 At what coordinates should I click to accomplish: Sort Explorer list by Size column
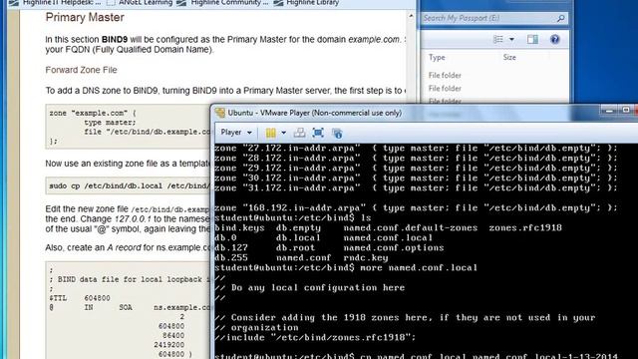pos(509,58)
